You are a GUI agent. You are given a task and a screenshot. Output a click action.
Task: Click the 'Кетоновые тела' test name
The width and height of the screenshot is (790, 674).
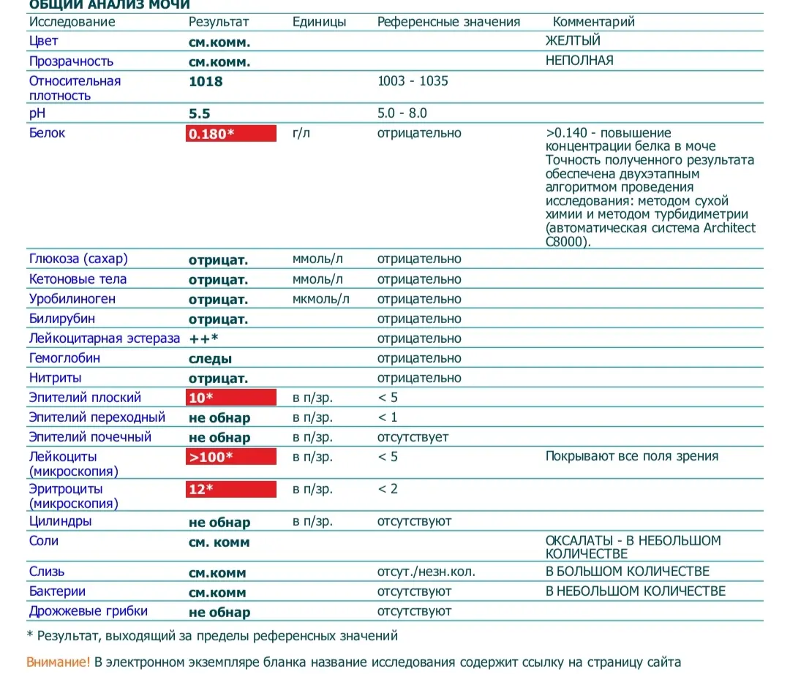(x=78, y=279)
